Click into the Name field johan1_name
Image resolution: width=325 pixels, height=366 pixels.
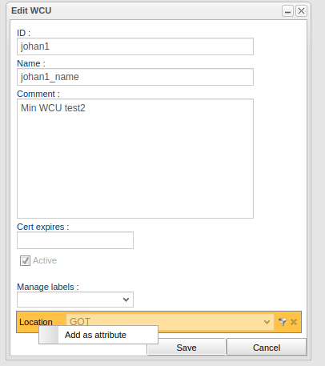click(x=135, y=77)
